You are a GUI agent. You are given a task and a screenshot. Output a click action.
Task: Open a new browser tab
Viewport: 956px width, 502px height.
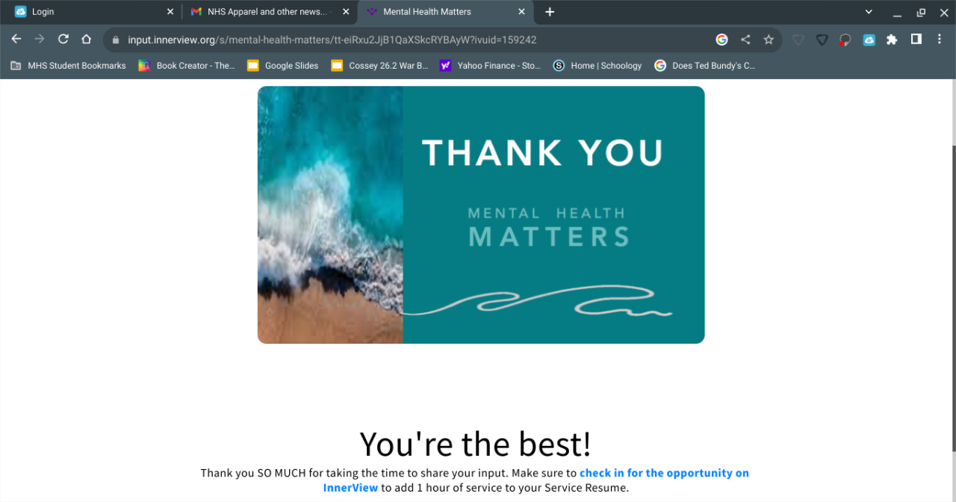pos(550,12)
